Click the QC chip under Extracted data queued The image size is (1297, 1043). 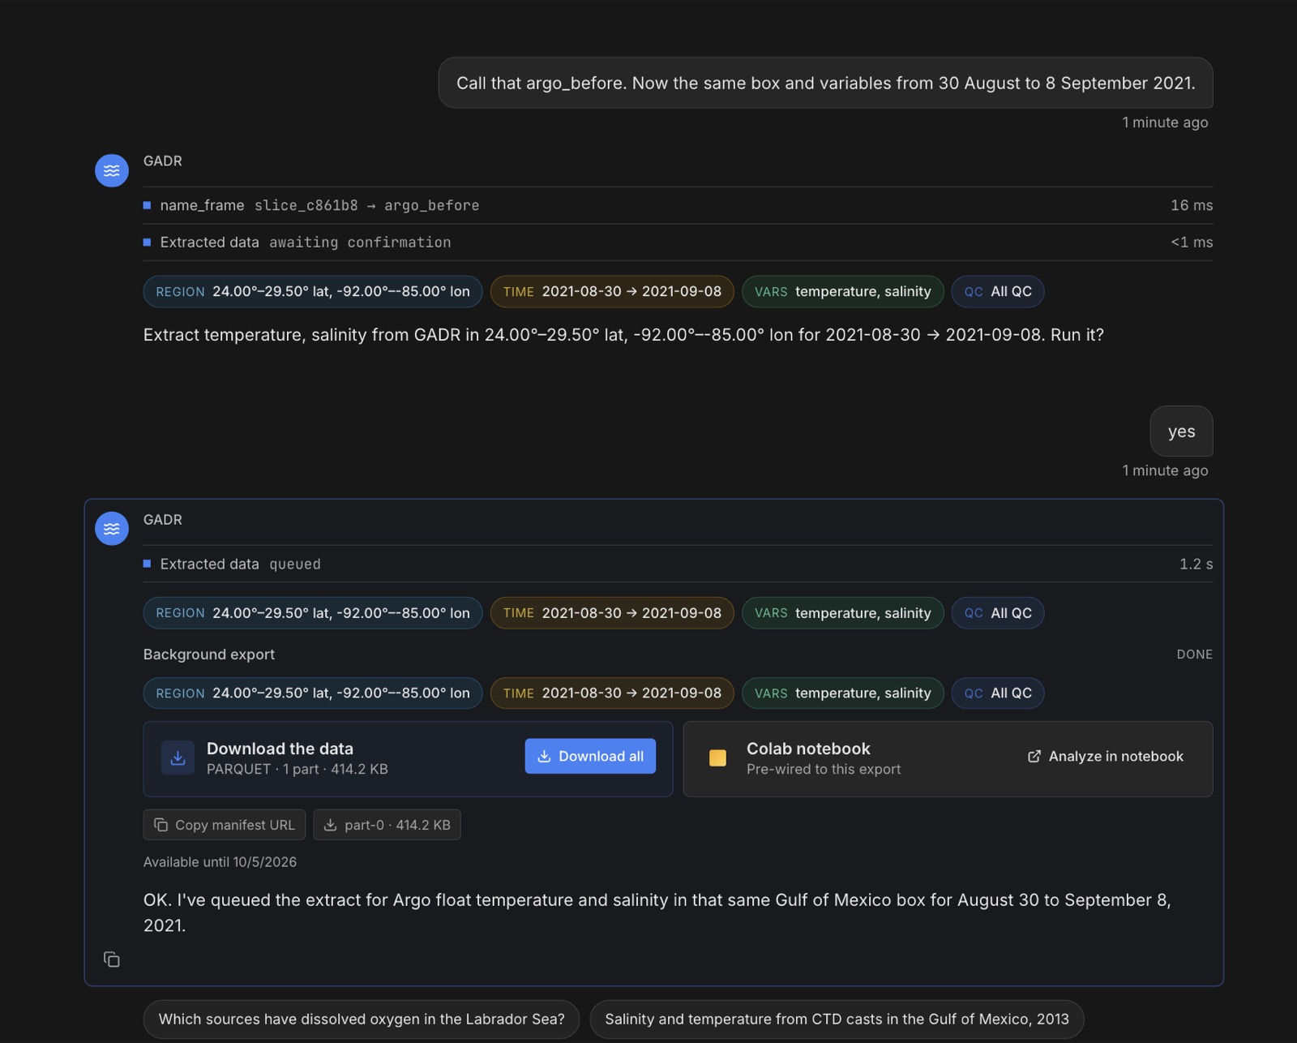tap(998, 613)
